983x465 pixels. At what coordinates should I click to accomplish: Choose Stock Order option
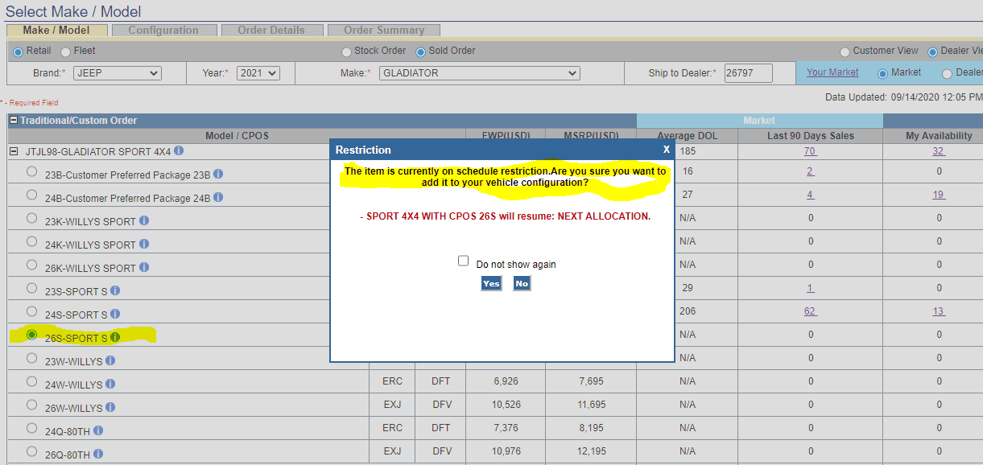[346, 51]
